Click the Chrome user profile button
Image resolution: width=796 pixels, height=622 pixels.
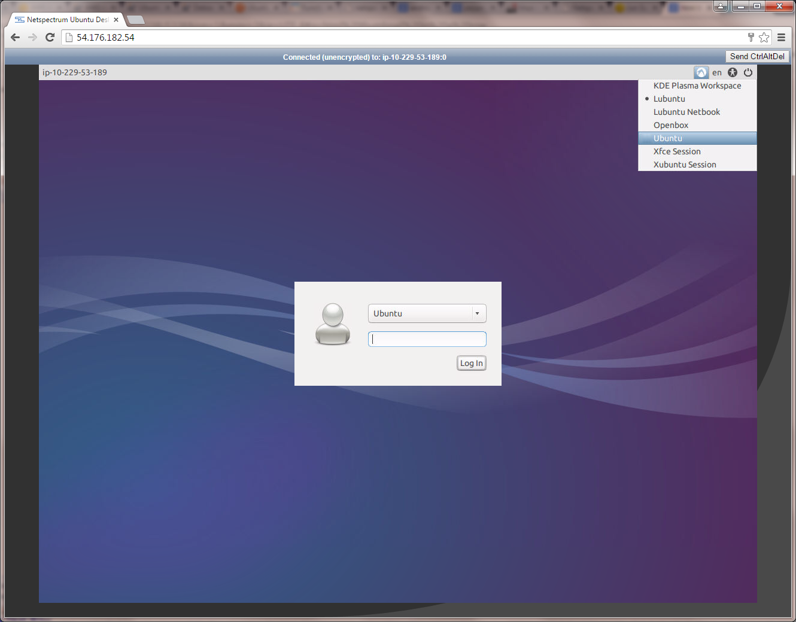pos(721,6)
